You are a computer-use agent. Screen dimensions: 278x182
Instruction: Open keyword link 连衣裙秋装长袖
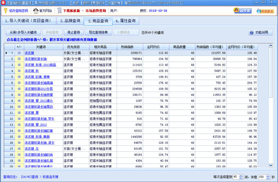(x=36, y=59)
